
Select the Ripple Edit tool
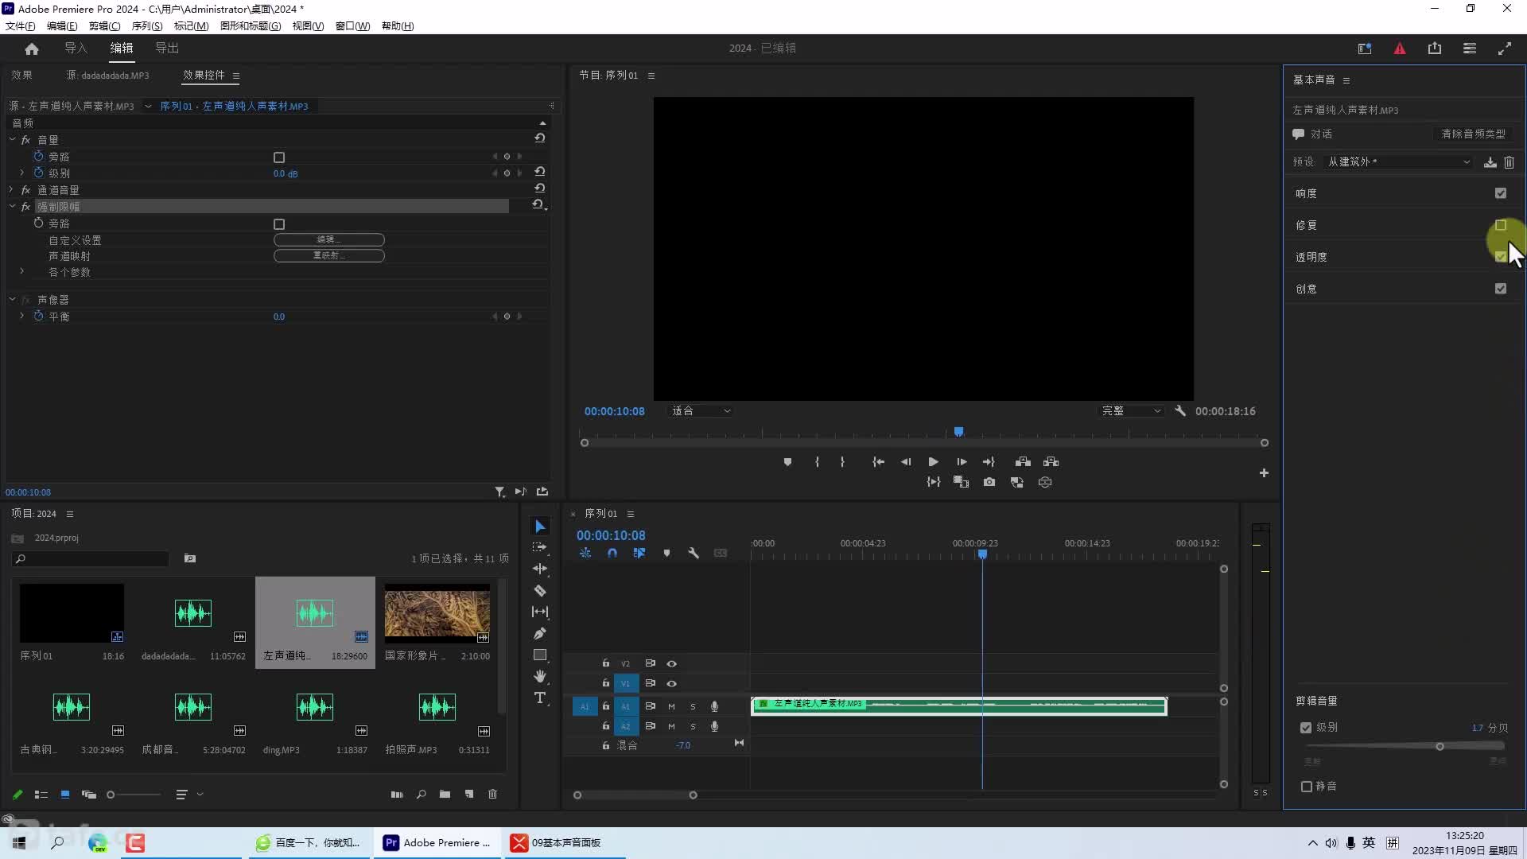point(540,569)
